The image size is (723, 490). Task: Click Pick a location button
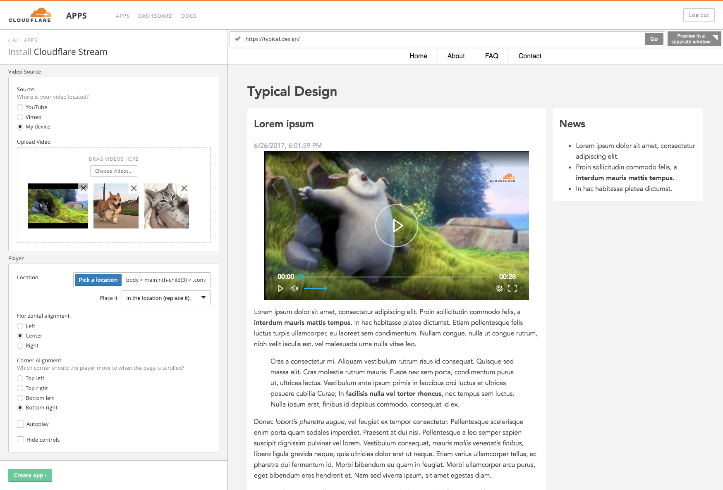[x=98, y=280]
